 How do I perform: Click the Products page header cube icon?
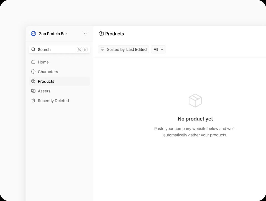[101, 34]
